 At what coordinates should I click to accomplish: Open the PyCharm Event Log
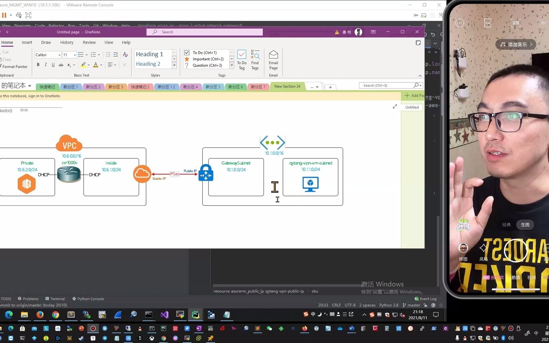click(425, 299)
